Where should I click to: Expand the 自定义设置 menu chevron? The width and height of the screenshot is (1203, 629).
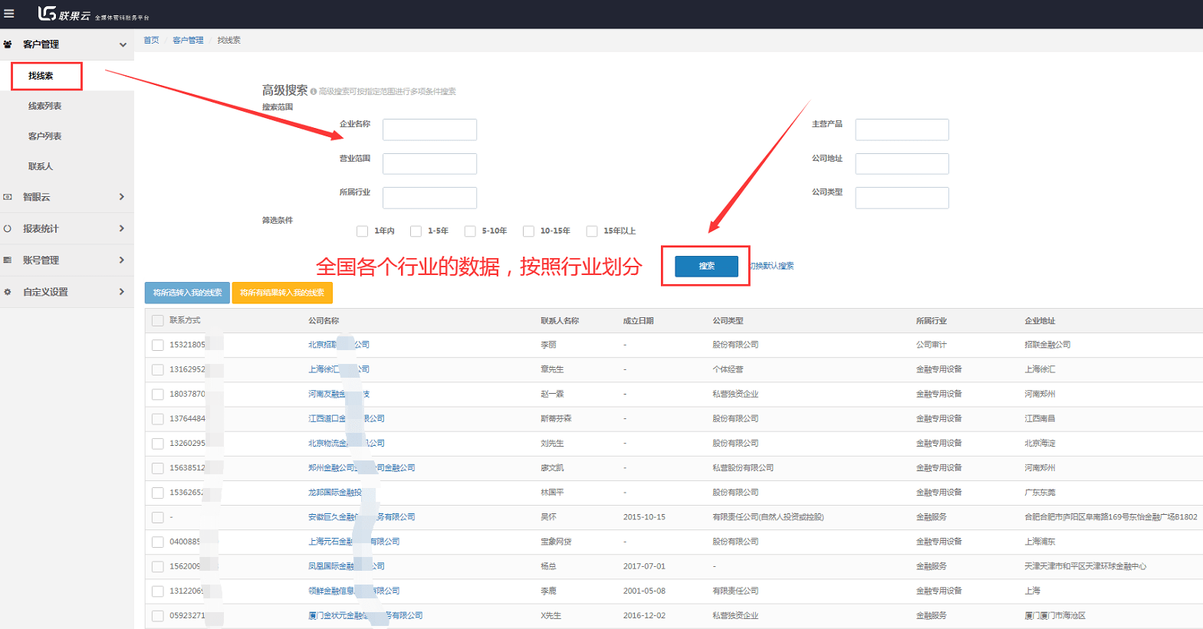click(x=122, y=292)
